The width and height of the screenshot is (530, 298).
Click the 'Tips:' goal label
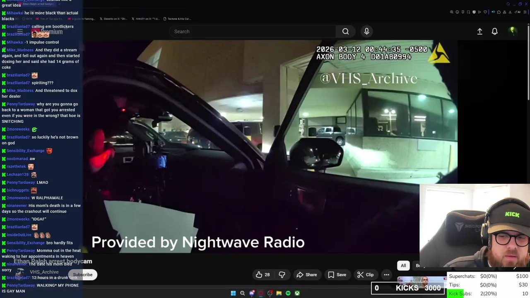[x=454, y=285]
